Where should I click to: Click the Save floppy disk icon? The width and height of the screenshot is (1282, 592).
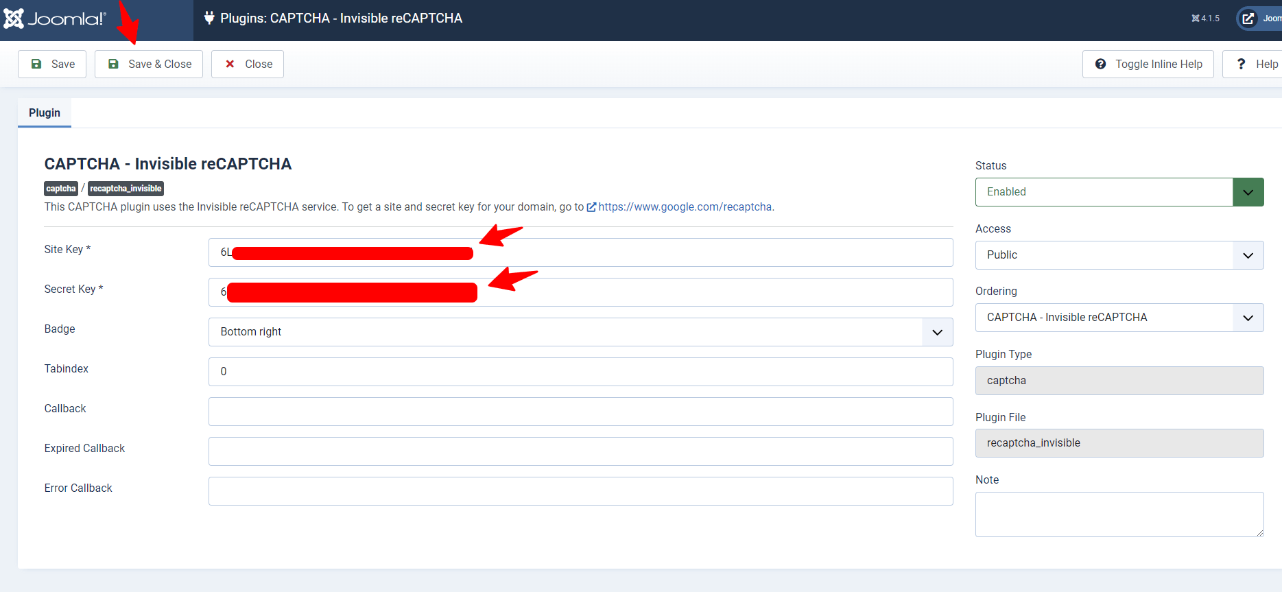(x=37, y=64)
